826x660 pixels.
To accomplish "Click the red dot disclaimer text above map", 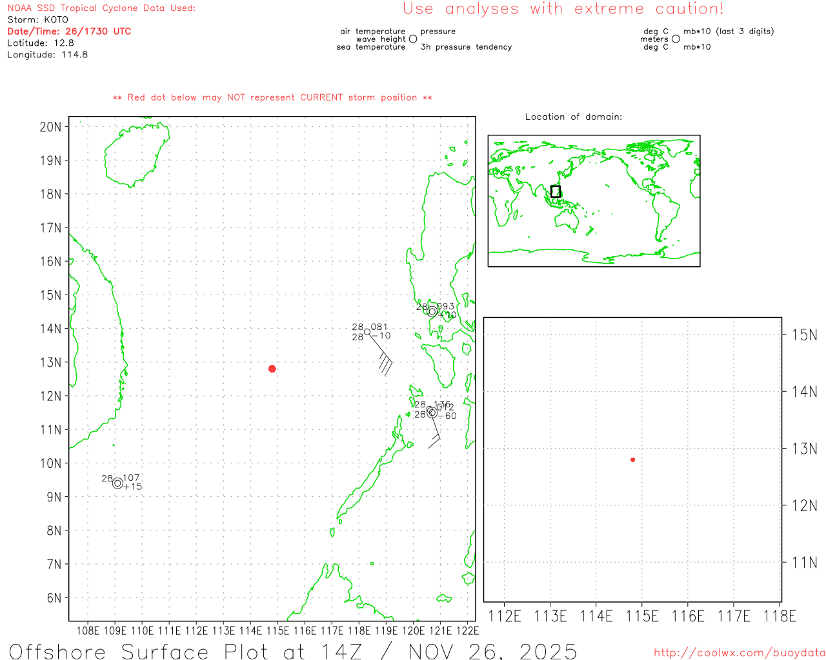I will click(272, 97).
